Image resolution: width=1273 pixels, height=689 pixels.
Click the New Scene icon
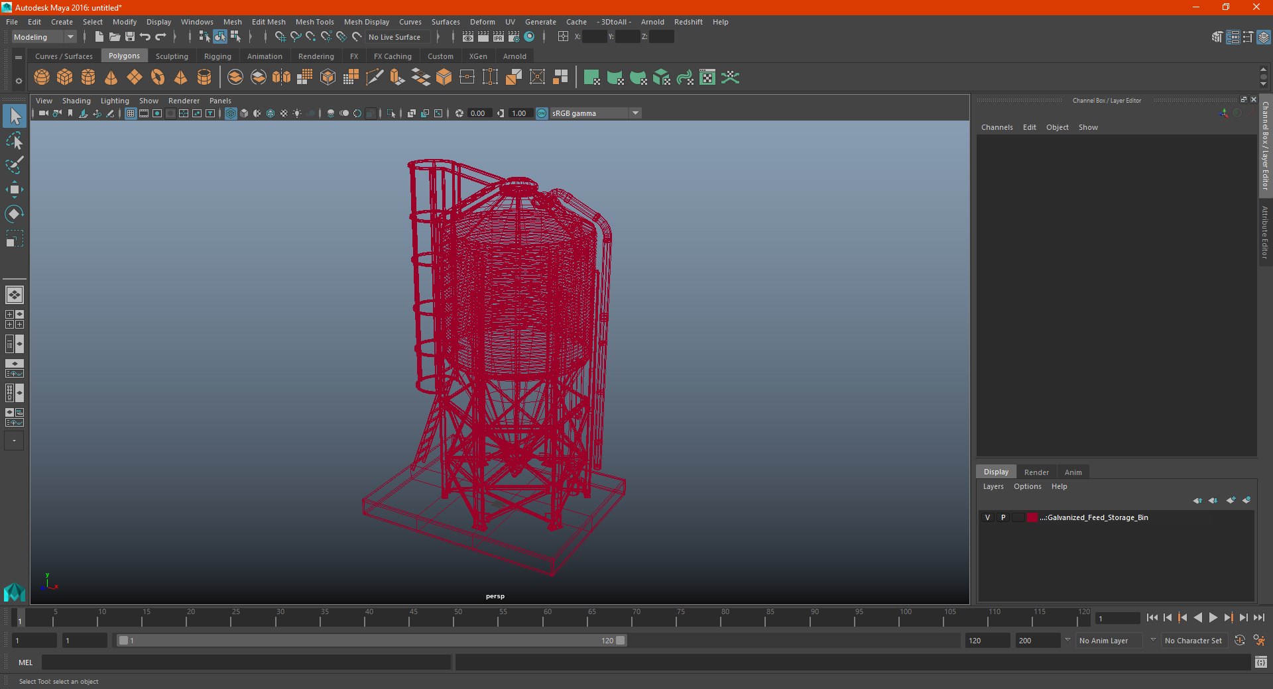[x=99, y=37]
